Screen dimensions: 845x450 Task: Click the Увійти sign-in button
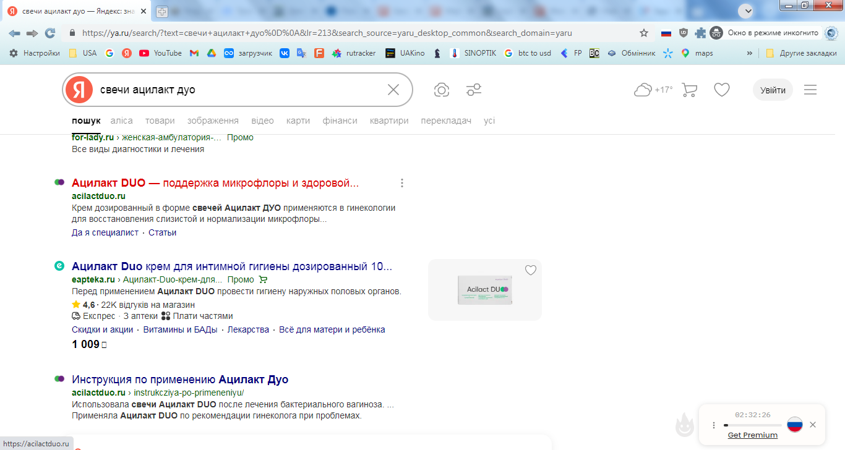(x=773, y=90)
